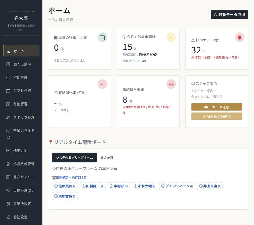Click the green calendar badge on 本日の行事 card

tap(102, 38)
